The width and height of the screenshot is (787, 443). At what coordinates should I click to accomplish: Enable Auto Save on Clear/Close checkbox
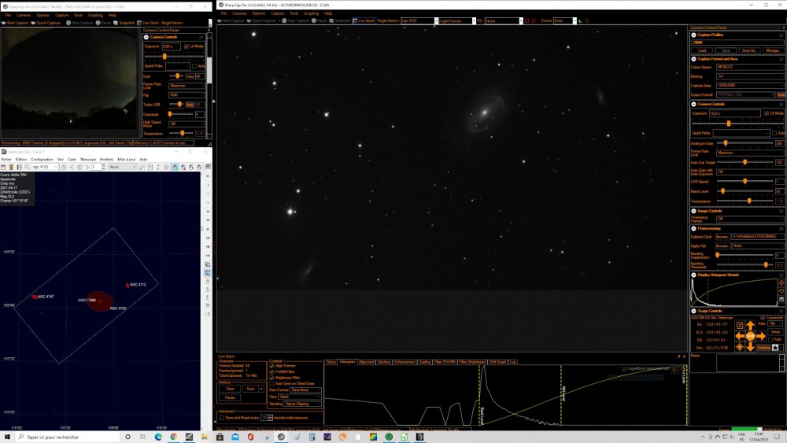(x=272, y=384)
